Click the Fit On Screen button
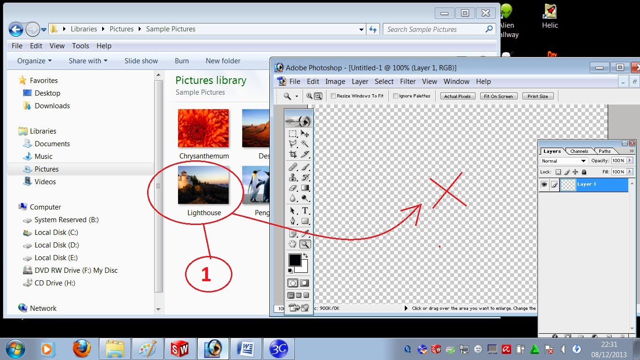640x360 pixels. click(499, 96)
